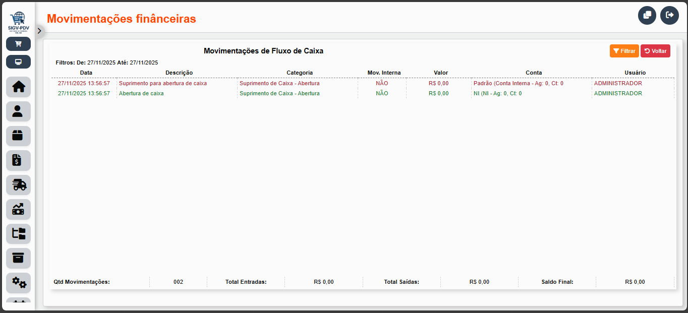Viewport: 688px width, 313px height.
Task: Expand the sidebar with the chevron arrow
Action: (x=39, y=30)
